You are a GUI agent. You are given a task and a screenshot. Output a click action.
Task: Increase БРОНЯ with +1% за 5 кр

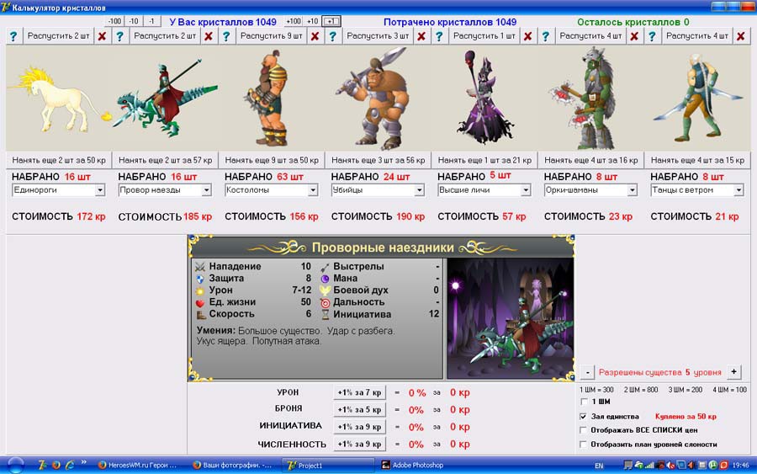[360, 410]
